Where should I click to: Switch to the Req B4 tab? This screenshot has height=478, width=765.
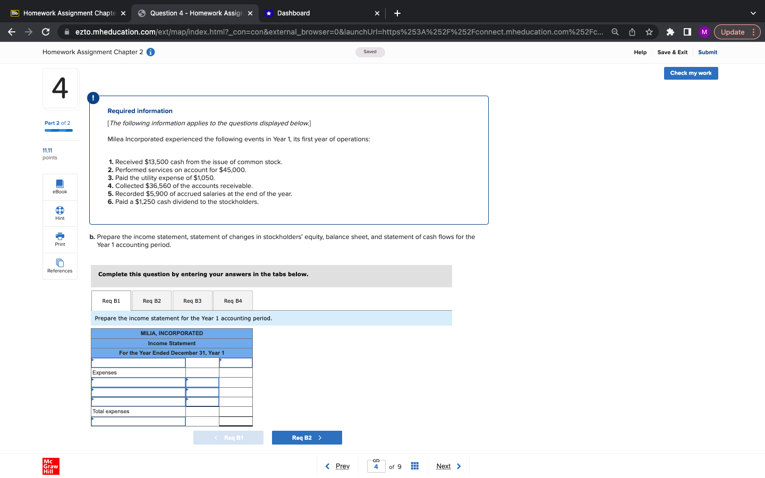point(233,300)
